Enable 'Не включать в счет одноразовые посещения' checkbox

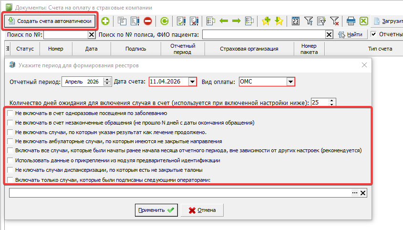pos(10,113)
